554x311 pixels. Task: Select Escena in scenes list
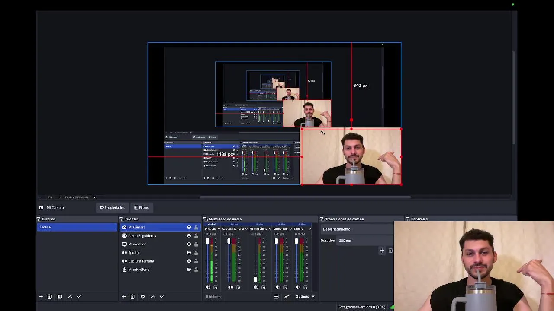(x=77, y=227)
